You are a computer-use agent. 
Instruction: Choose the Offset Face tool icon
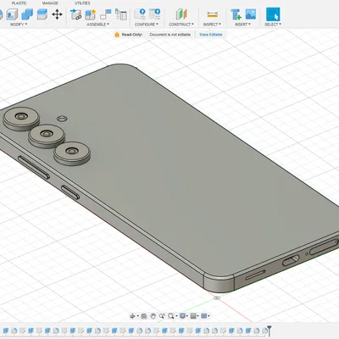(42, 14)
